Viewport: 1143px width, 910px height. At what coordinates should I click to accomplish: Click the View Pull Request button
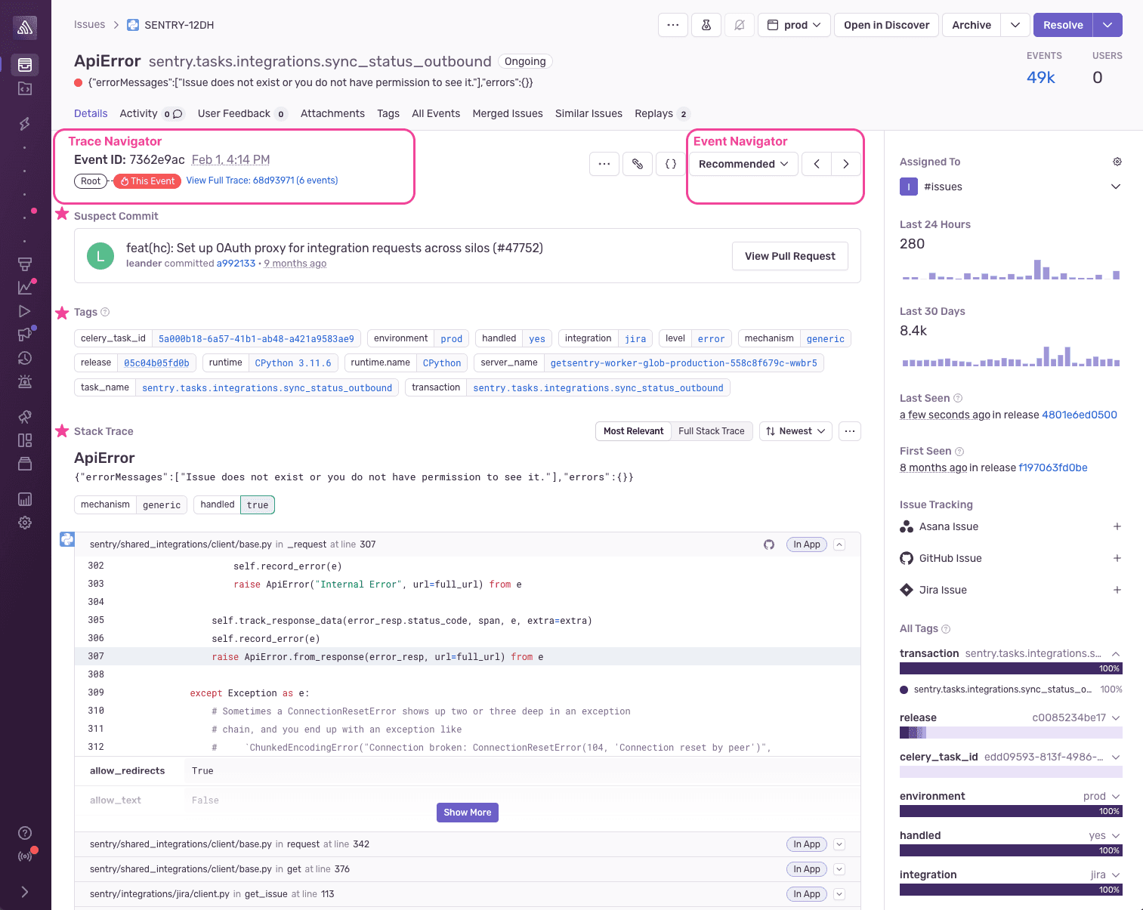click(x=789, y=256)
